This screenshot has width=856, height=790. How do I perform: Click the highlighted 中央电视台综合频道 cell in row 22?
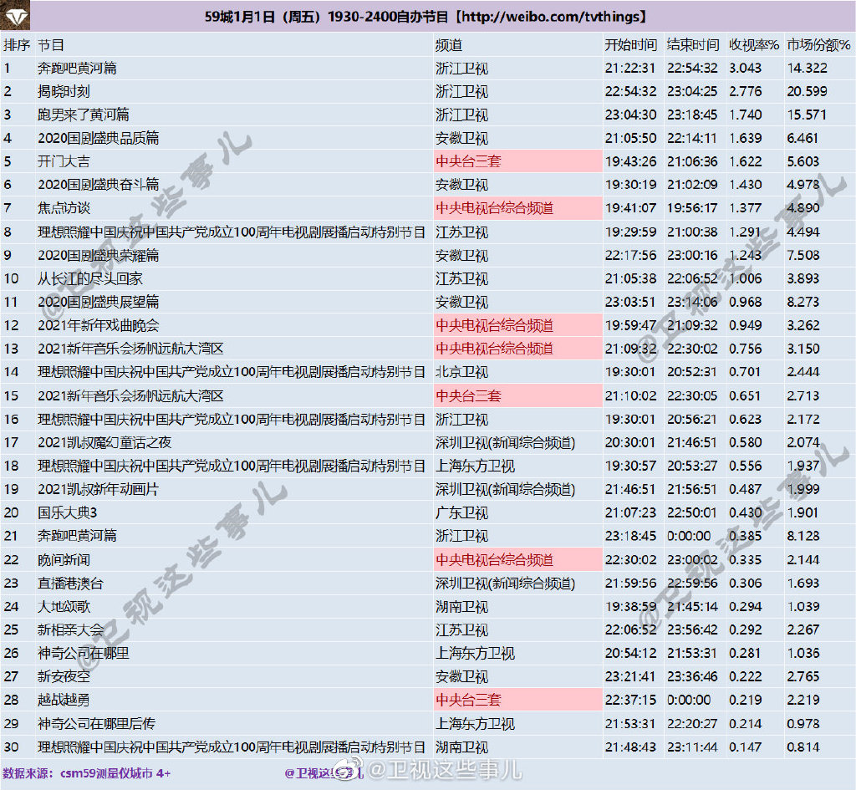coord(517,559)
